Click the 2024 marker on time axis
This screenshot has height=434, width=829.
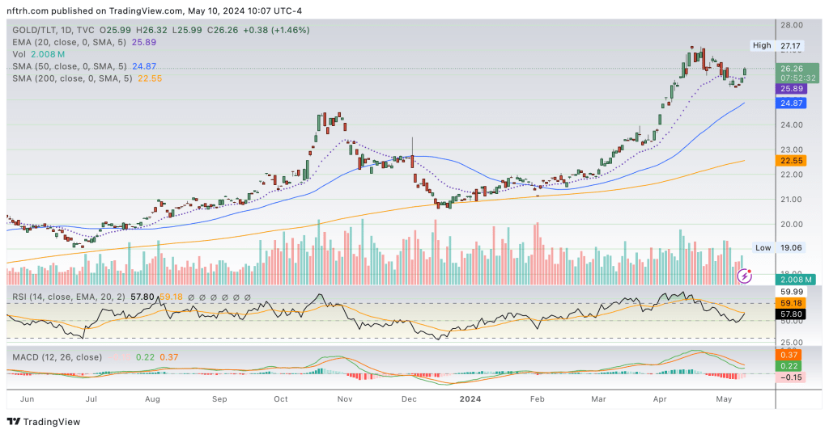(x=471, y=398)
